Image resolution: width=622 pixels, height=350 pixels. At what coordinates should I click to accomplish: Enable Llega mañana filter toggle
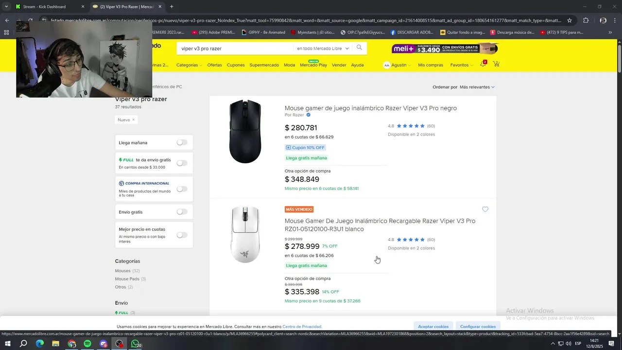pos(182,142)
